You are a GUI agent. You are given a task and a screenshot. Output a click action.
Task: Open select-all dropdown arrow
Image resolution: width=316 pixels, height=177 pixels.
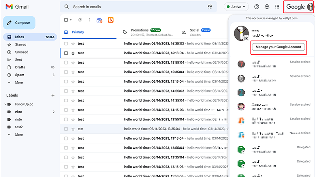(71, 20)
